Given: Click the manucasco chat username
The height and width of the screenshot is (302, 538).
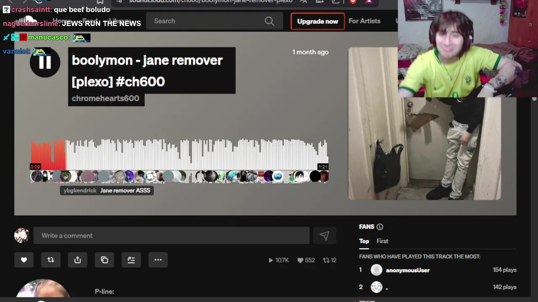Looking at the screenshot, I should 49,37.
